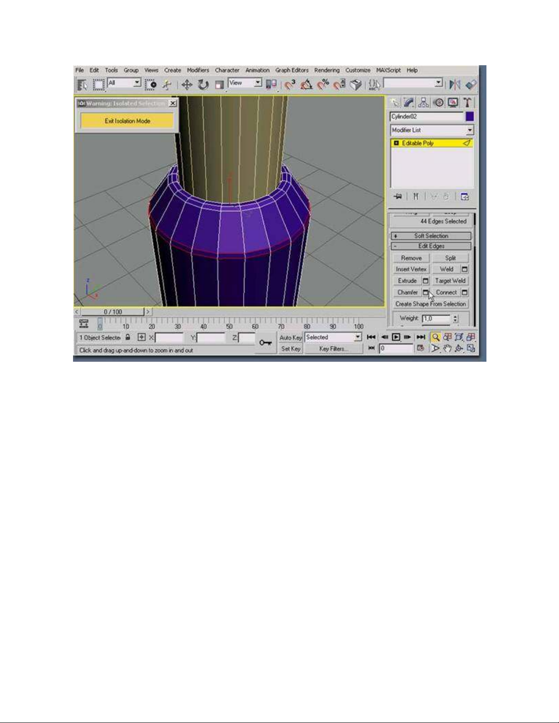Open the Rendering menu
Image resolution: width=559 pixels, height=723 pixels.
coord(326,70)
